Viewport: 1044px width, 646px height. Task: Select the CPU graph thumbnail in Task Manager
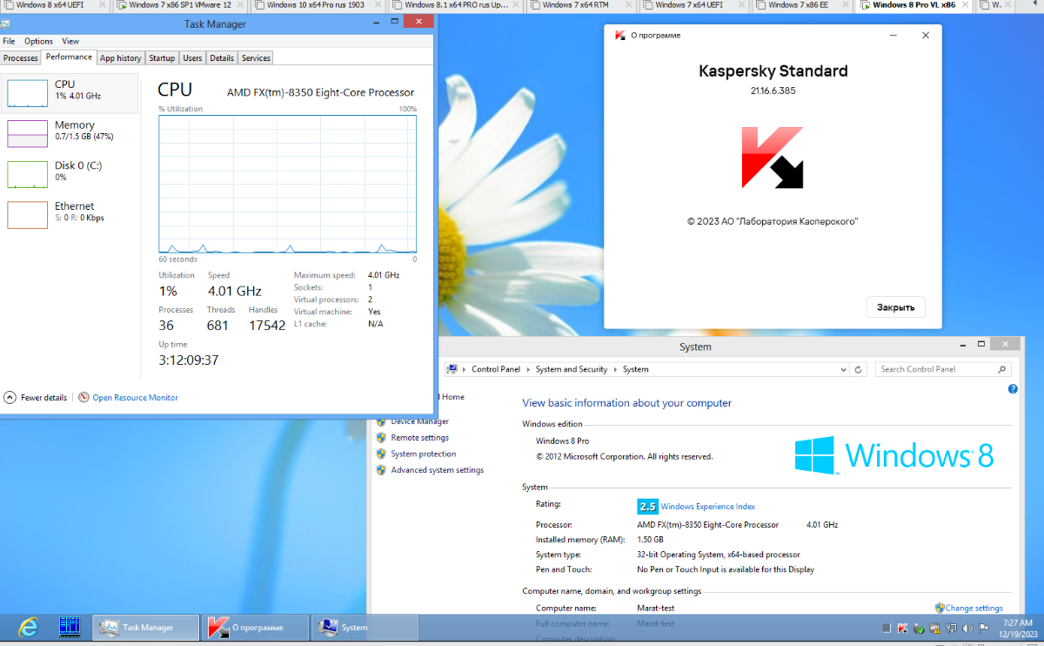pyautogui.click(x=27, y=93)
